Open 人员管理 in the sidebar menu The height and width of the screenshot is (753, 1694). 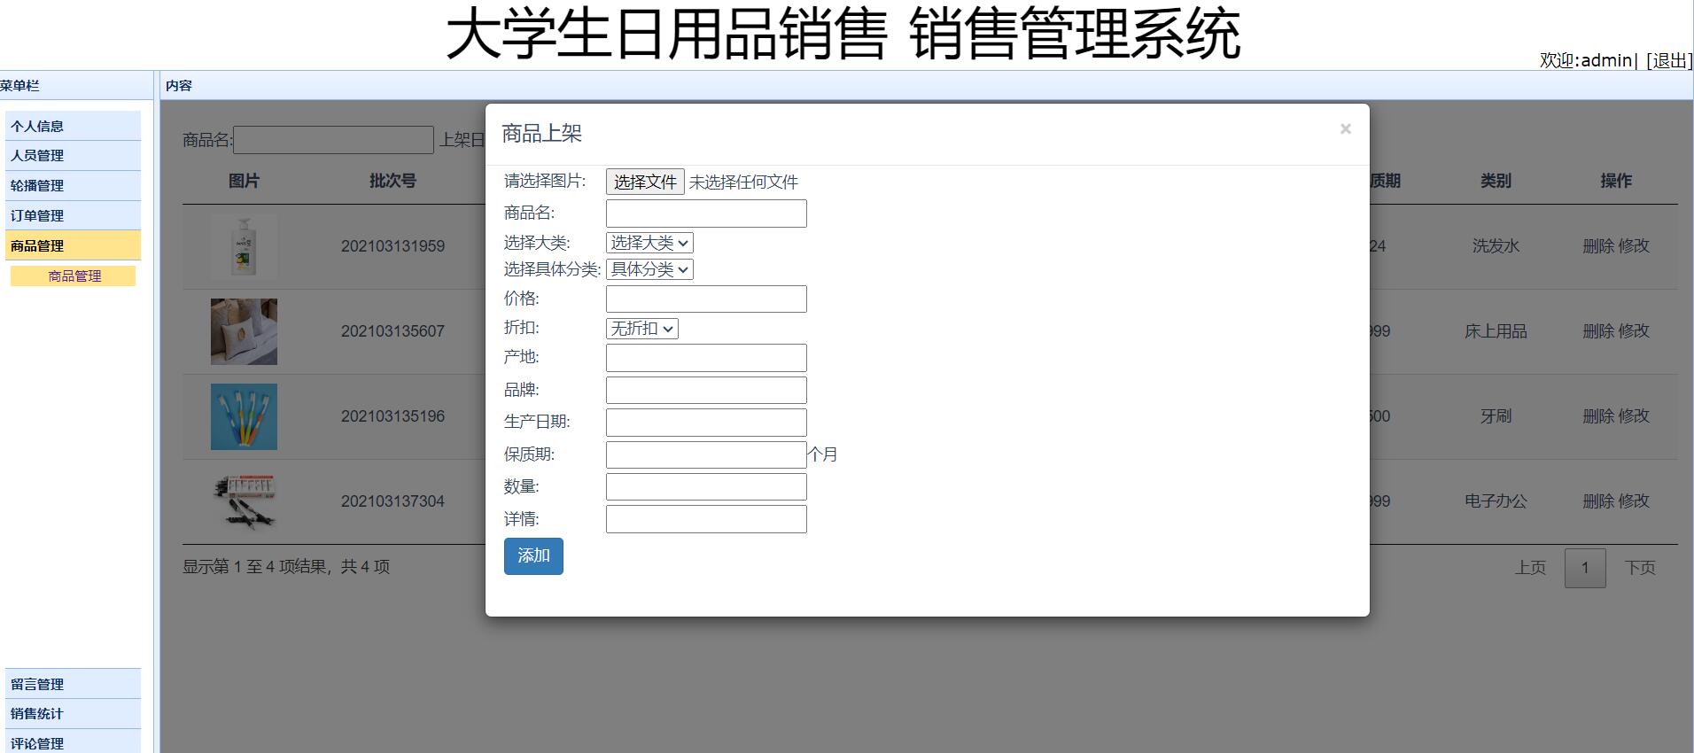tap(73, 155)
